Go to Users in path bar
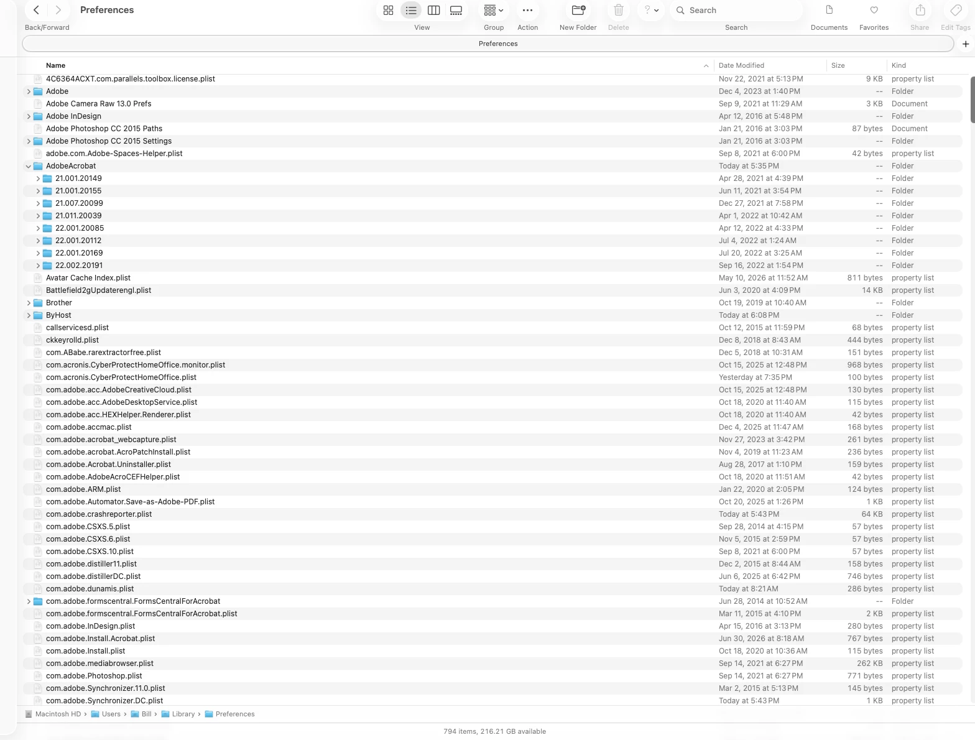The height and width of the screenshot is (740, 975). 106,714
